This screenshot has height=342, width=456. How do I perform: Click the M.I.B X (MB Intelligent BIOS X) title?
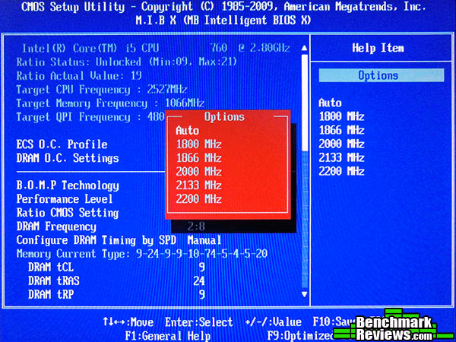pos(223,21)
